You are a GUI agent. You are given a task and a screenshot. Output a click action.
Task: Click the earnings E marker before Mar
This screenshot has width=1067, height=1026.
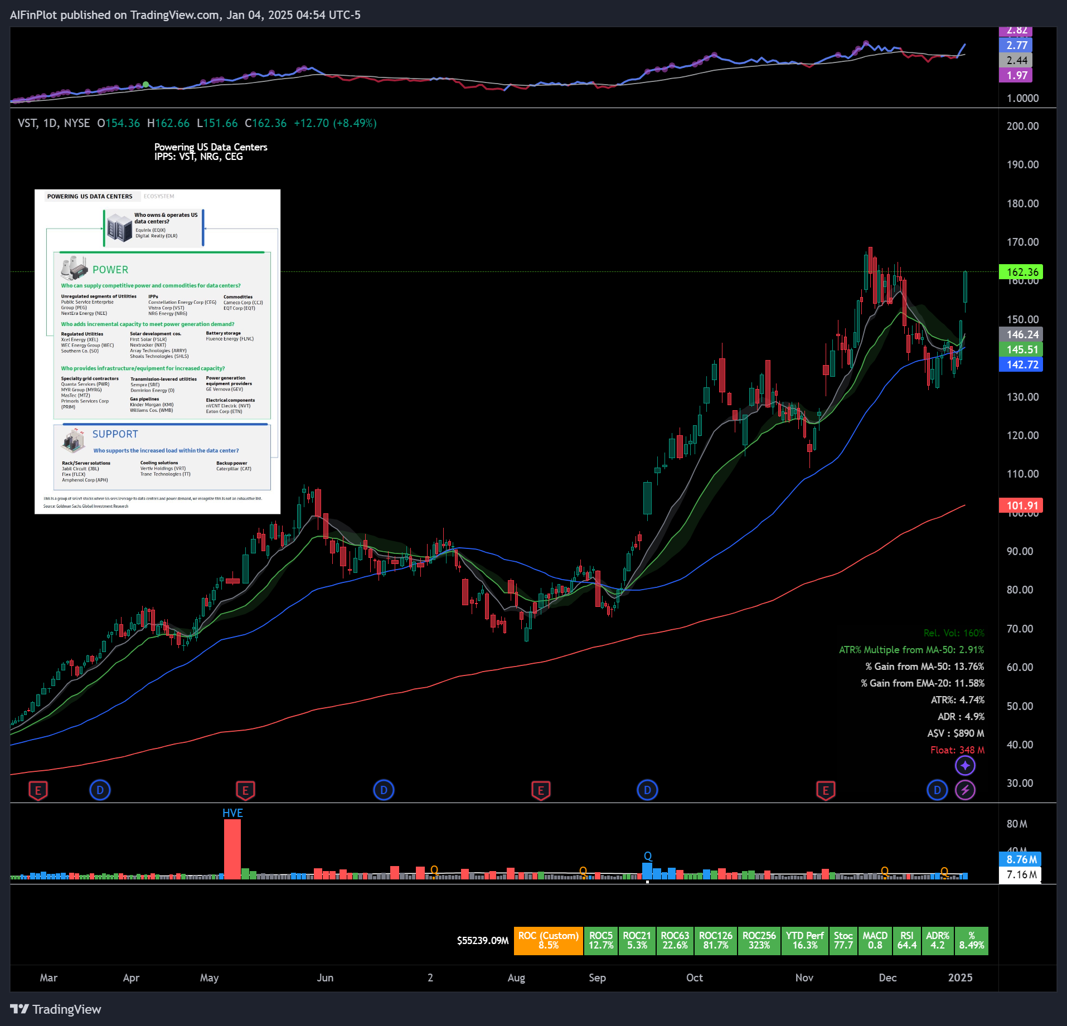coord(38,790)
